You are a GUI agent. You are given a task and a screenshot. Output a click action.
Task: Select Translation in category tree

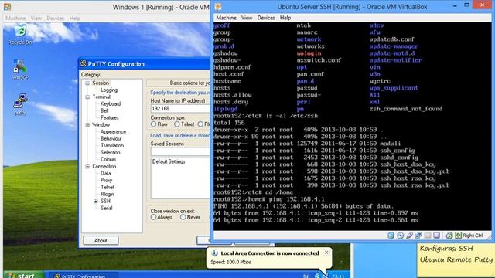tap(112, 146)
